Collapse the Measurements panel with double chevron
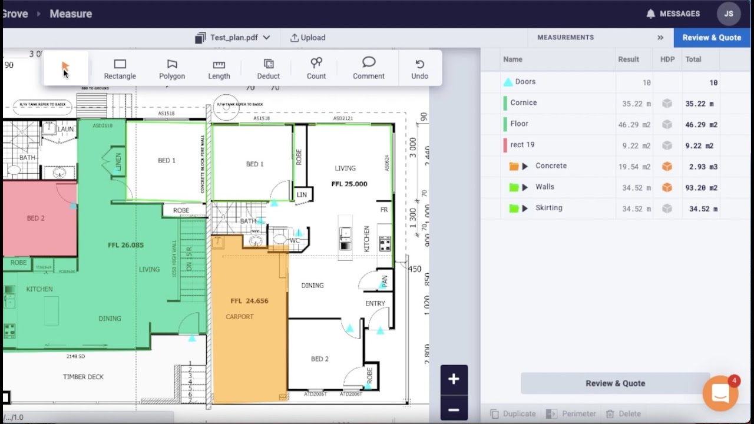Screen dimensions: 754x424 point(660,37)
